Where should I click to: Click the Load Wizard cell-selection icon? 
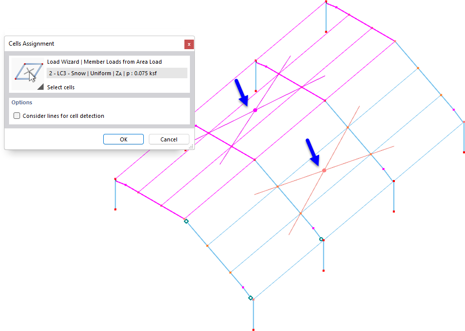[x=28, y=73]
